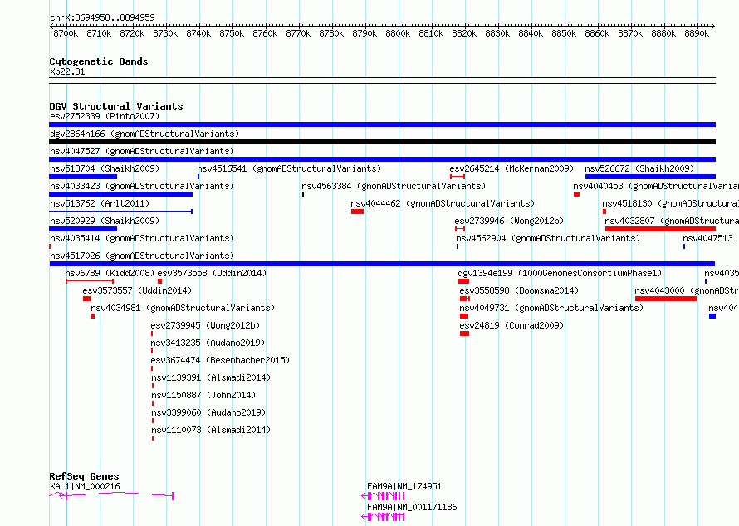Select esv3573558 (Uddin2014) label

[x=212, y=273]
